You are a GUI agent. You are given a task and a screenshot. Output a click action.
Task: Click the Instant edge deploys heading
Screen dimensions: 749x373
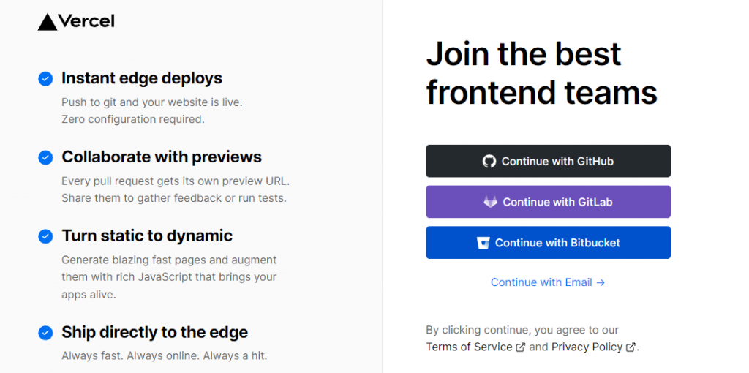pos(142,78)
